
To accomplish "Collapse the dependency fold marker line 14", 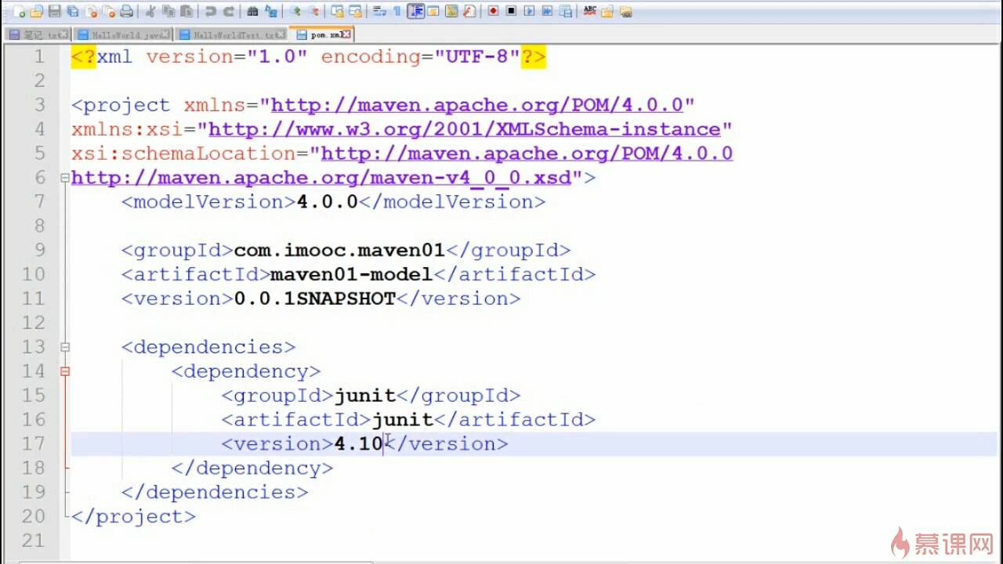I will [65, 371].
